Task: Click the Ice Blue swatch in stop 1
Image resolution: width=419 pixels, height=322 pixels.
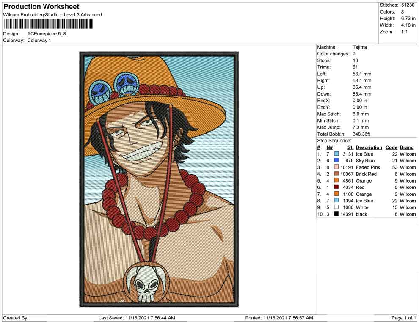Action: pos(336,154)
